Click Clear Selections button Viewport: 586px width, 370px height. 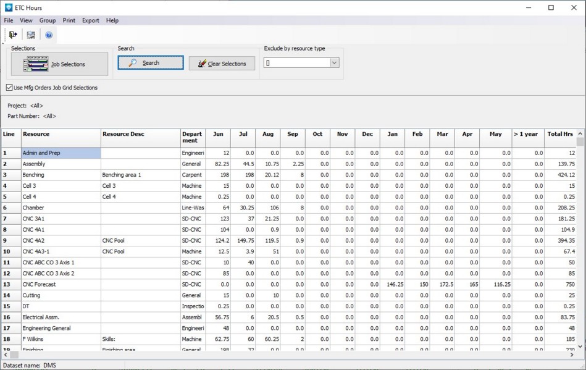(222, 64)
